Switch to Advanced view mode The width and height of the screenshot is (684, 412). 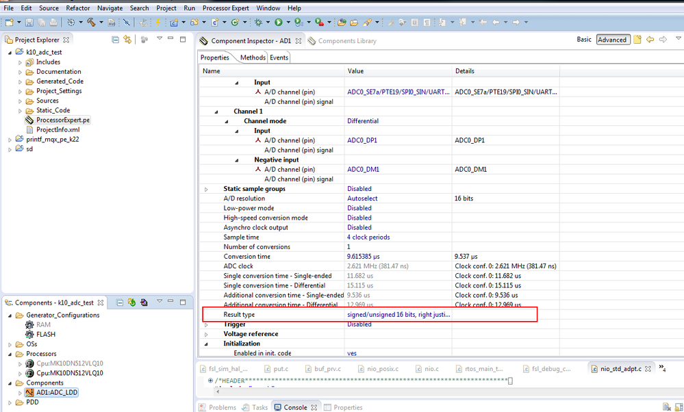(x=612, y=40)
